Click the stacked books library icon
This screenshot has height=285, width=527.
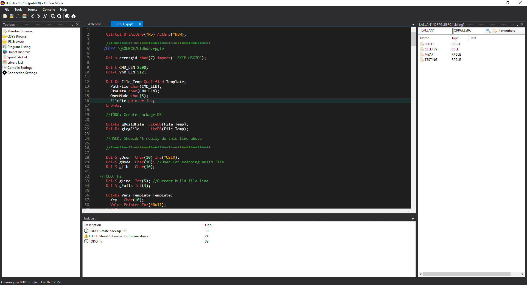click(x=24, y=16)
